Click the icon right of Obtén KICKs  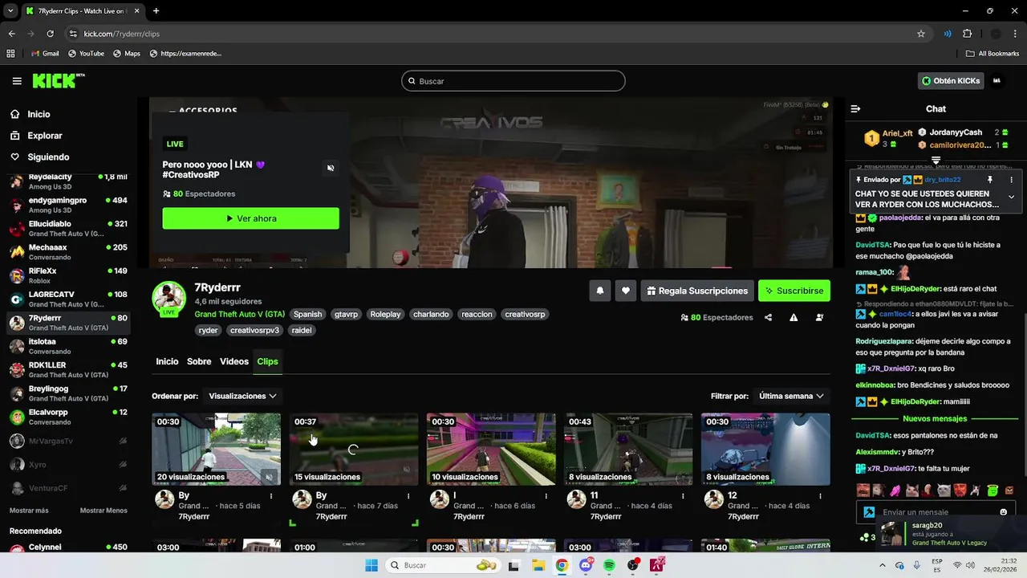point(997,80)
